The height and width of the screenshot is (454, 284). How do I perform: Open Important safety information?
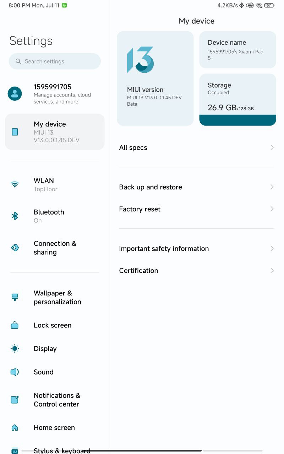tap(196, 249)
